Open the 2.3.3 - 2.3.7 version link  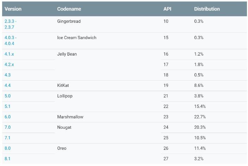point(10,24)
